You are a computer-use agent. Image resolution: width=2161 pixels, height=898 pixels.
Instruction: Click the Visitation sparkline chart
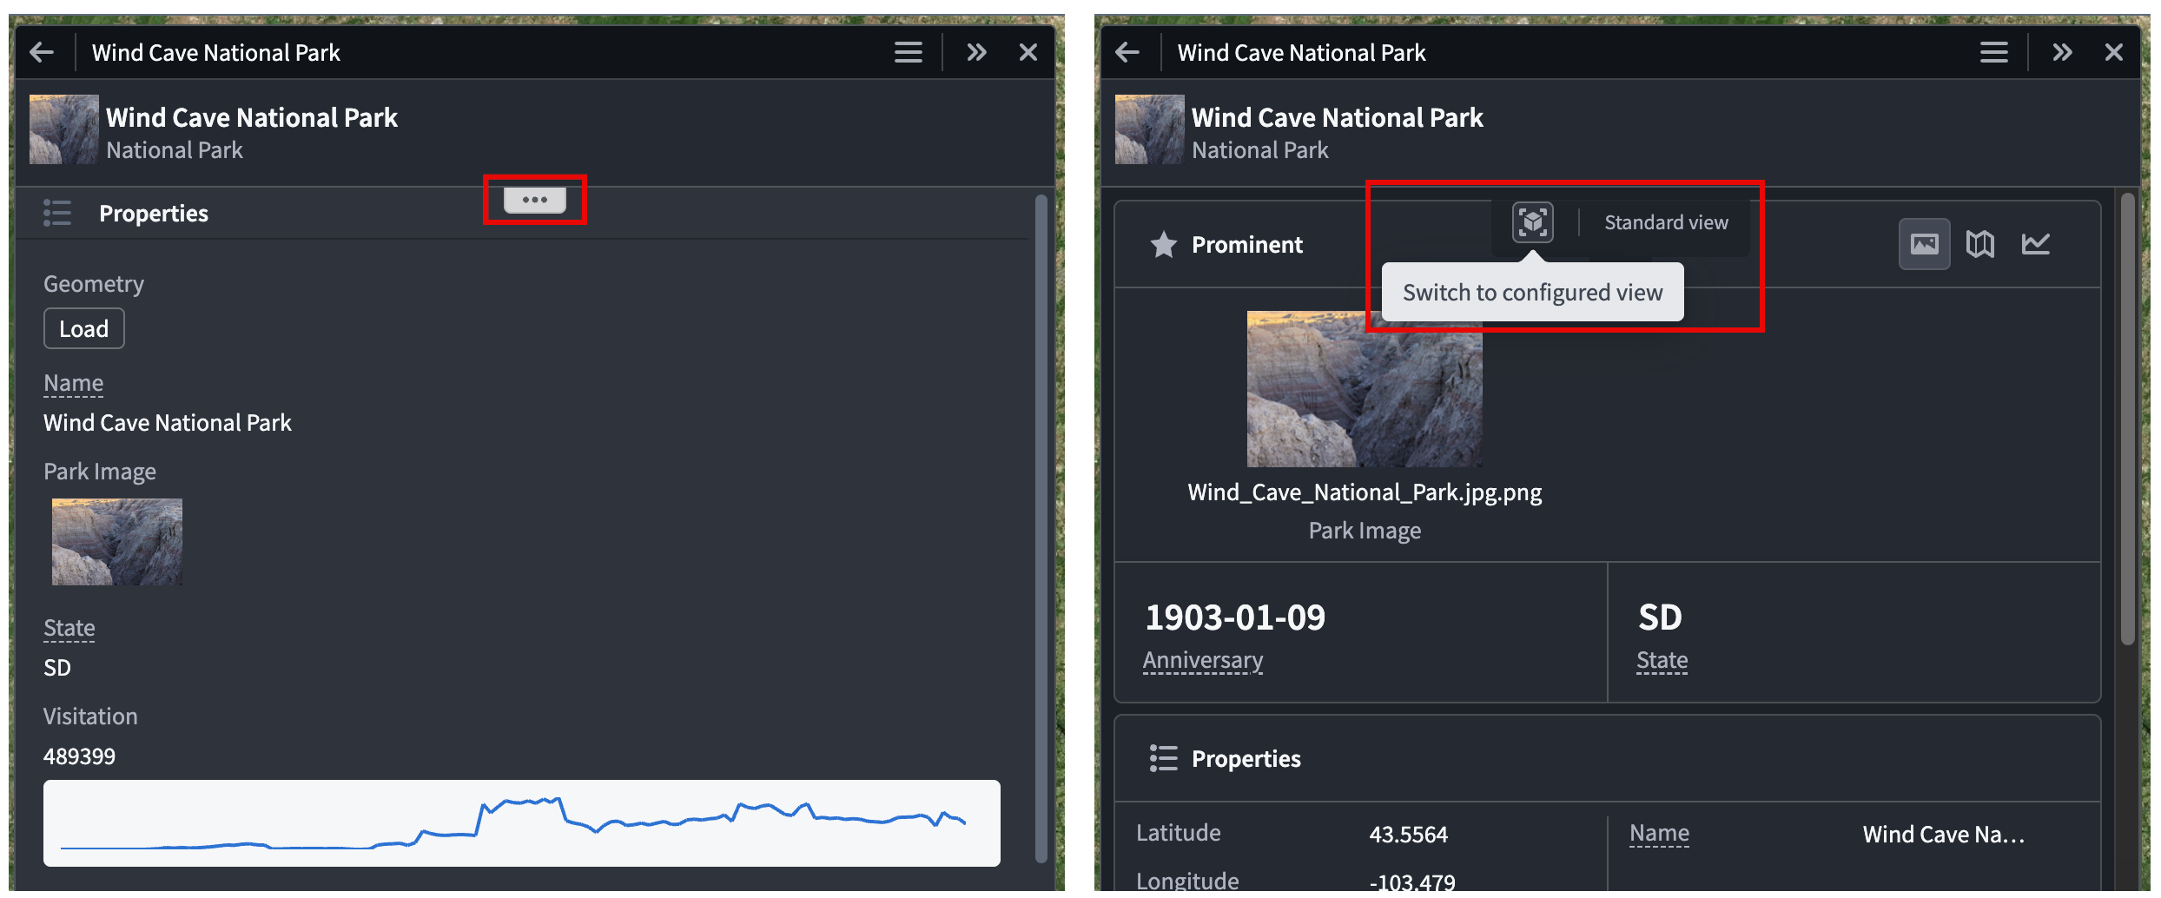pyautogui.click(x=522, y=822)
